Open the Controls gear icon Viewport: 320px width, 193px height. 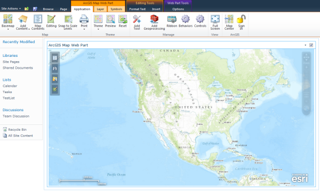click(x=200, y=21)
